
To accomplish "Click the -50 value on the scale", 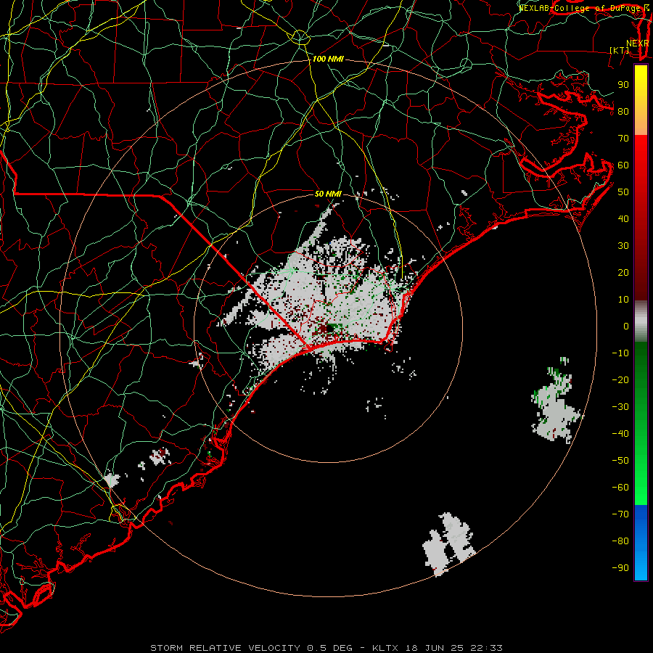I will click(620, 461).
